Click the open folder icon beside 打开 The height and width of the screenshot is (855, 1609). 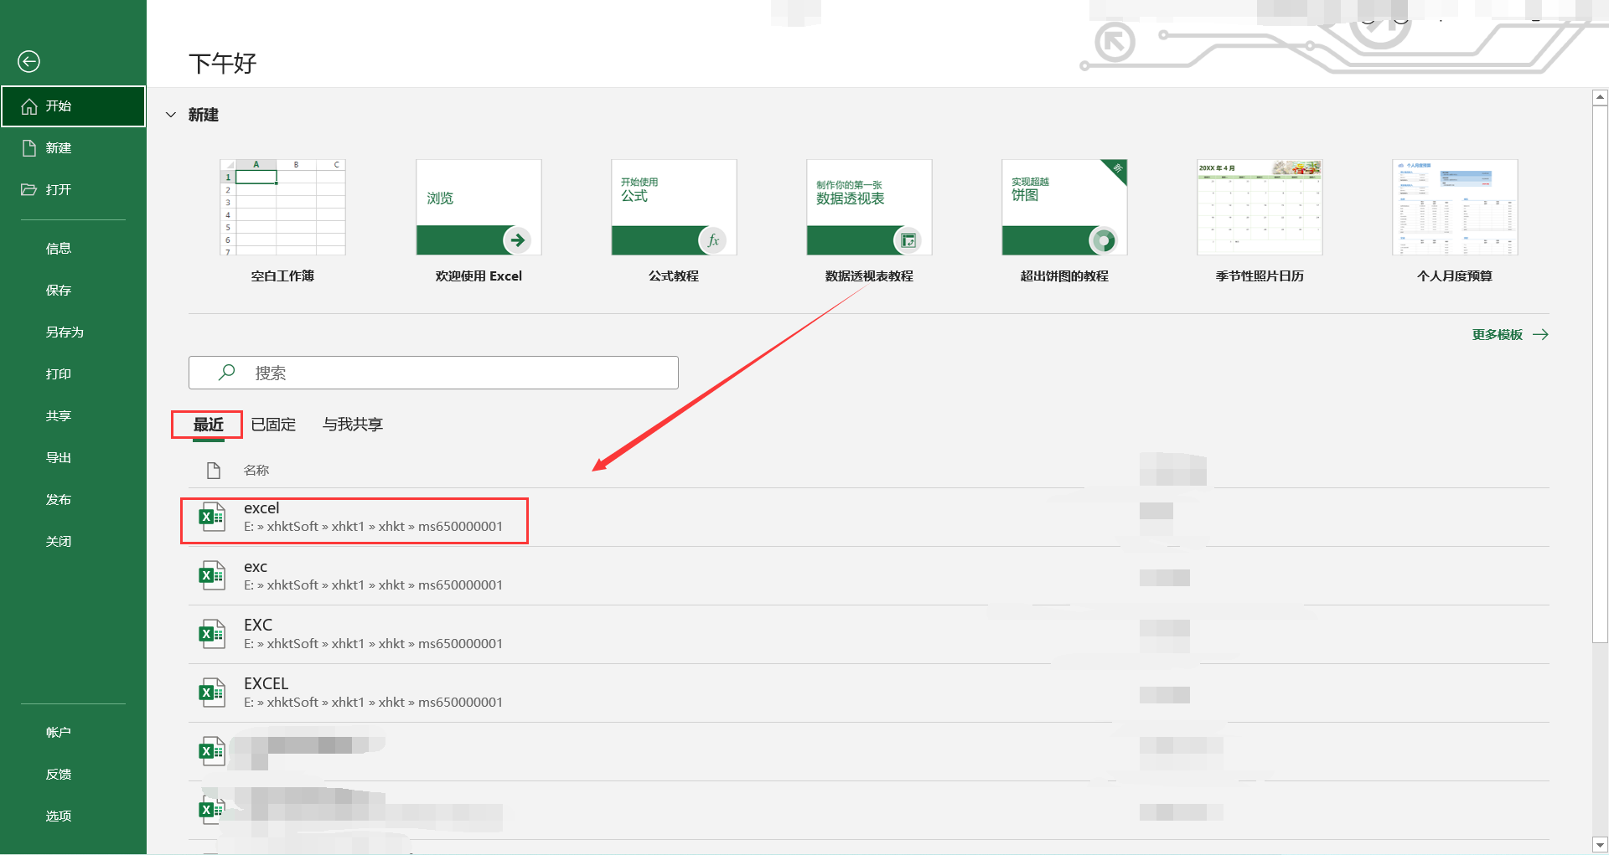coord(29,190)
